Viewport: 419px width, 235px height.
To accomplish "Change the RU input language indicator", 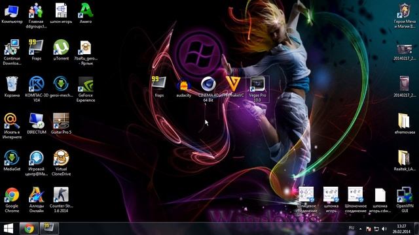I will tap(352, 228).
